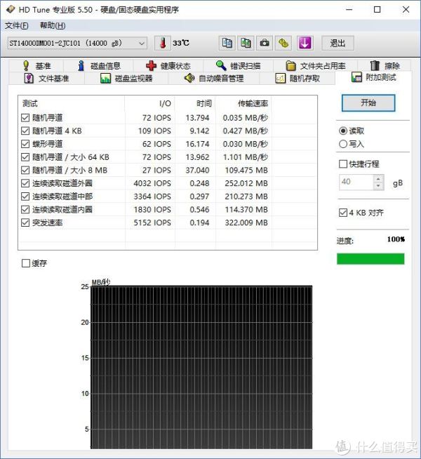This screenshot has height=459, width=421.
Task: Click the copy screenshot to clipboard icon
Action: [246, 43]
